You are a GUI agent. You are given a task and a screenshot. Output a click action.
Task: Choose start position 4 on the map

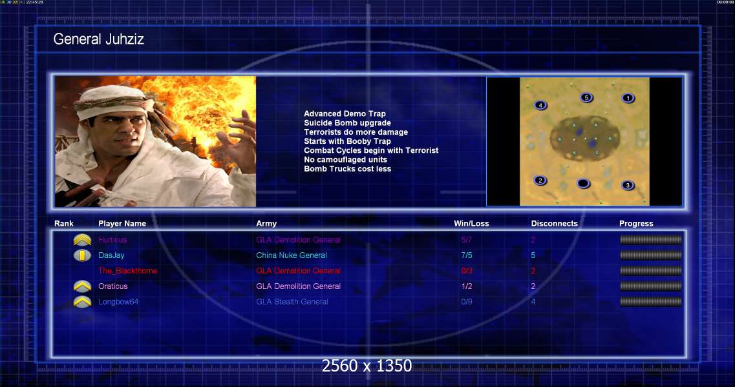(540, 105)
